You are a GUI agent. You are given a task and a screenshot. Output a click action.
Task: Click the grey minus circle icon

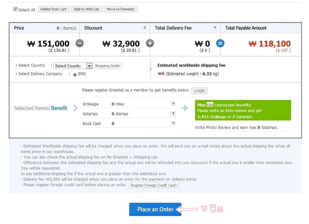[x=80, y=43]
